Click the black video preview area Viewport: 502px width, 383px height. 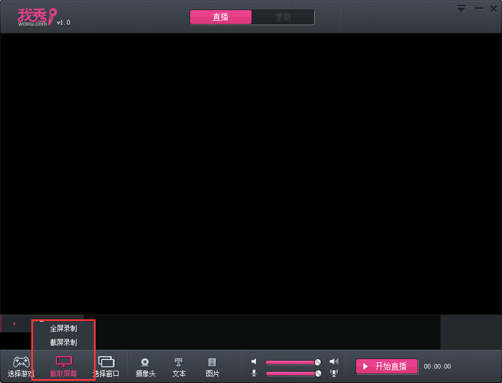coord(251,173)
